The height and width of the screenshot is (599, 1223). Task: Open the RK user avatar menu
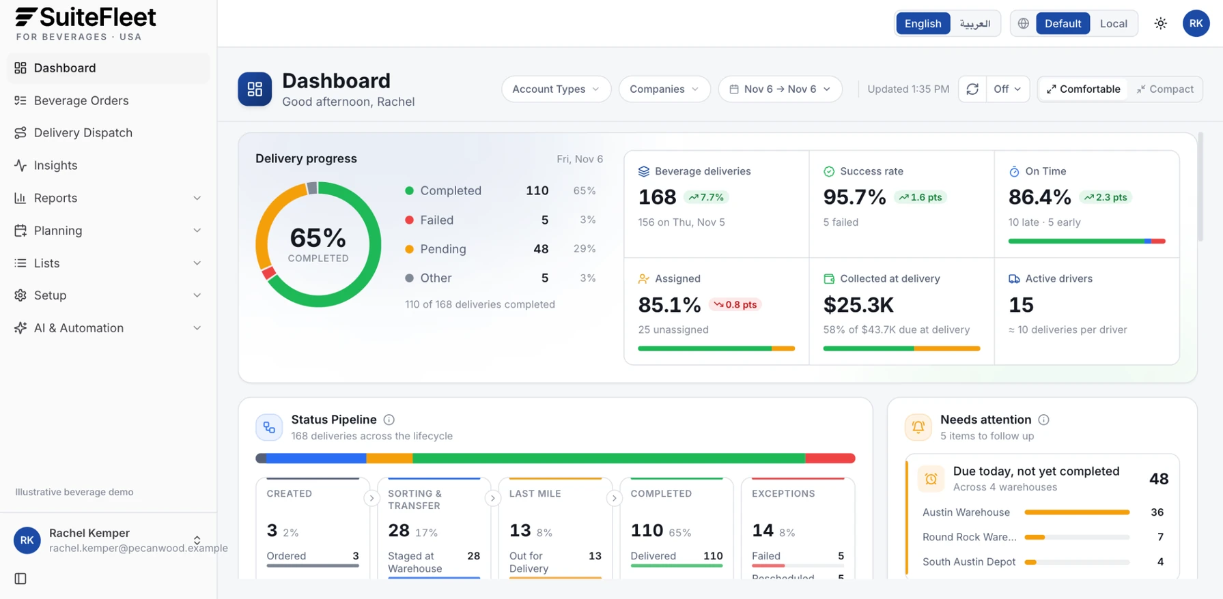[x=1196, y=24]
